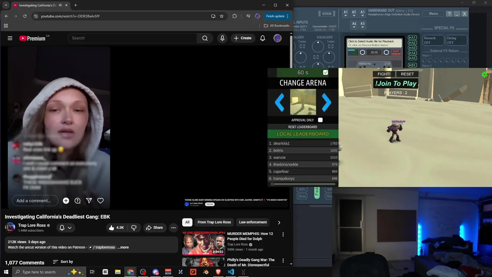
Task: Open notification preferences dropdown beside bell
Action: click(x=70, y=228)
